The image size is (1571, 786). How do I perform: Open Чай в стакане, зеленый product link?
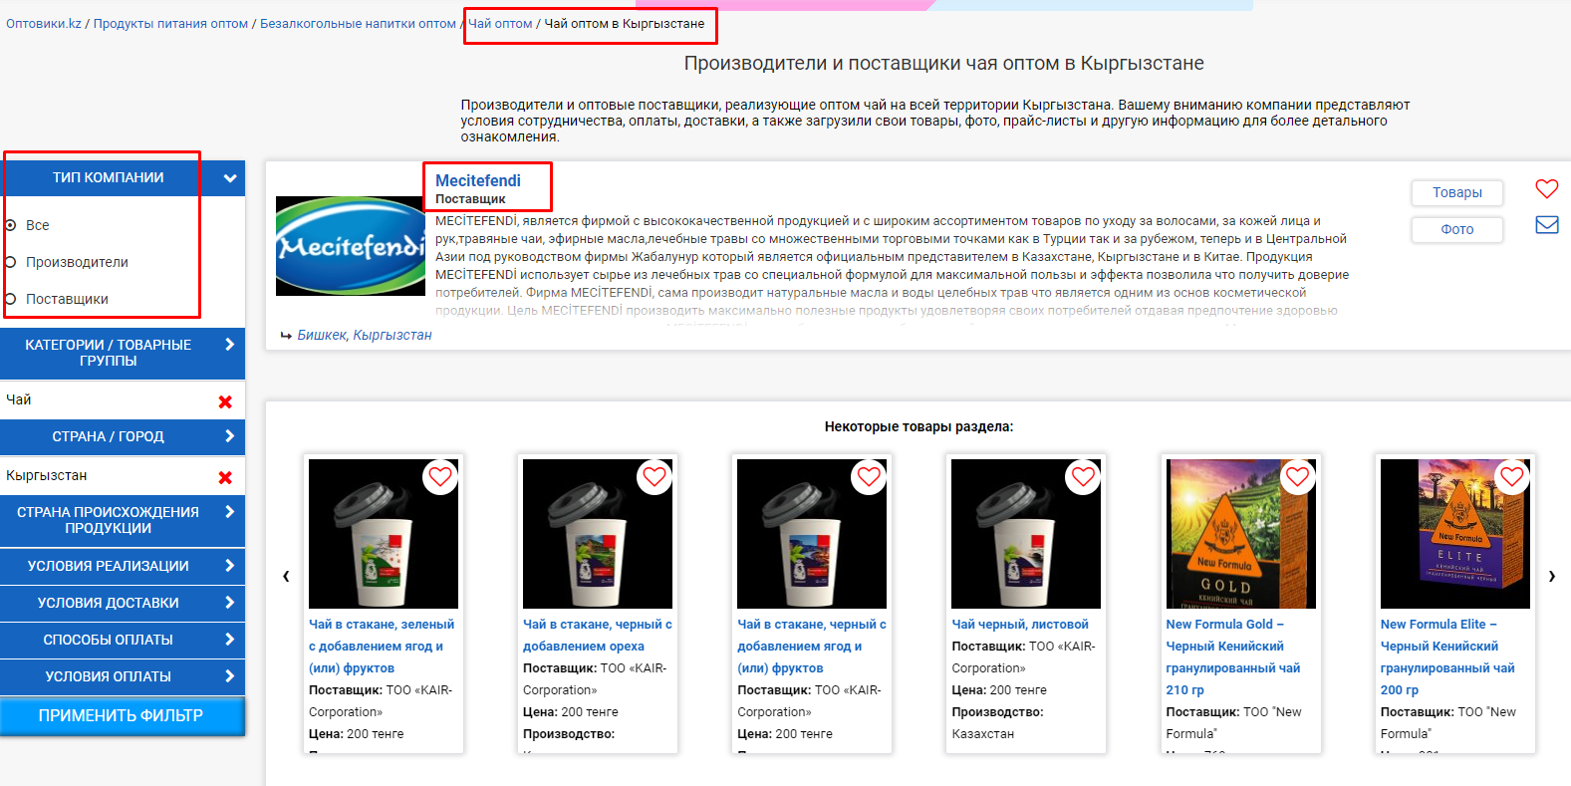click(382, 647)
